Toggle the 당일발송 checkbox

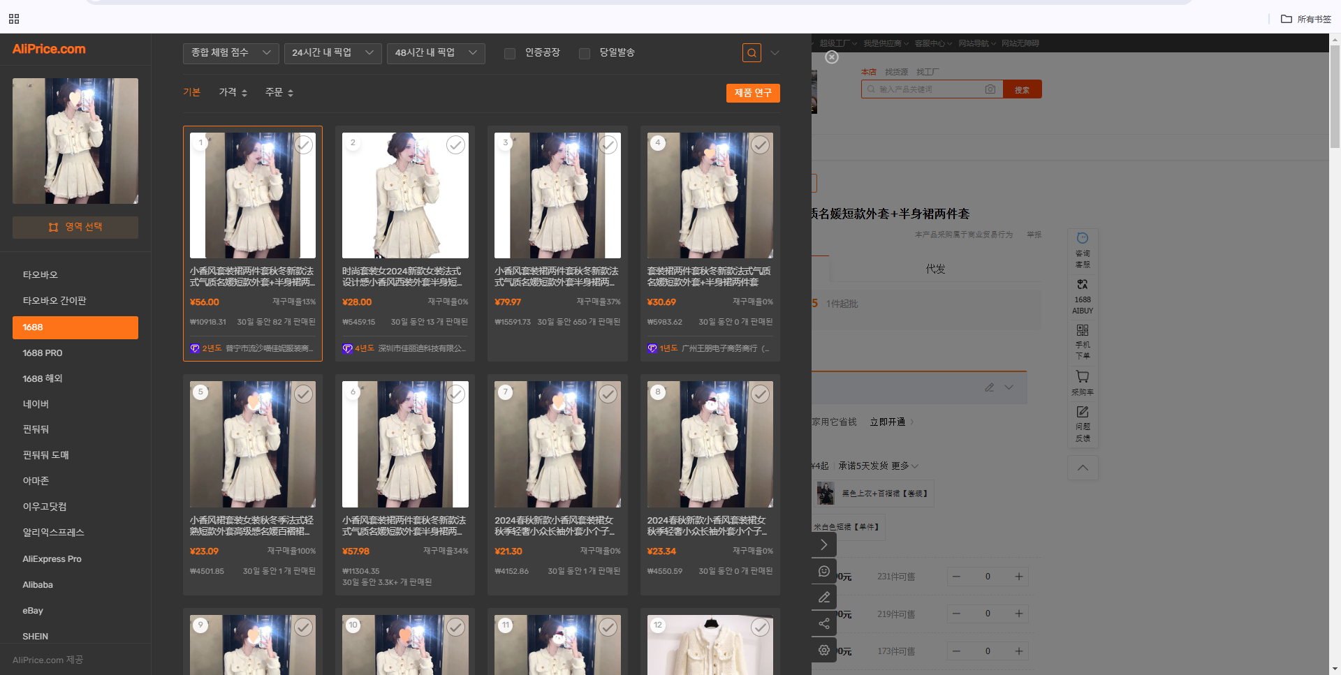click(585, 54)
